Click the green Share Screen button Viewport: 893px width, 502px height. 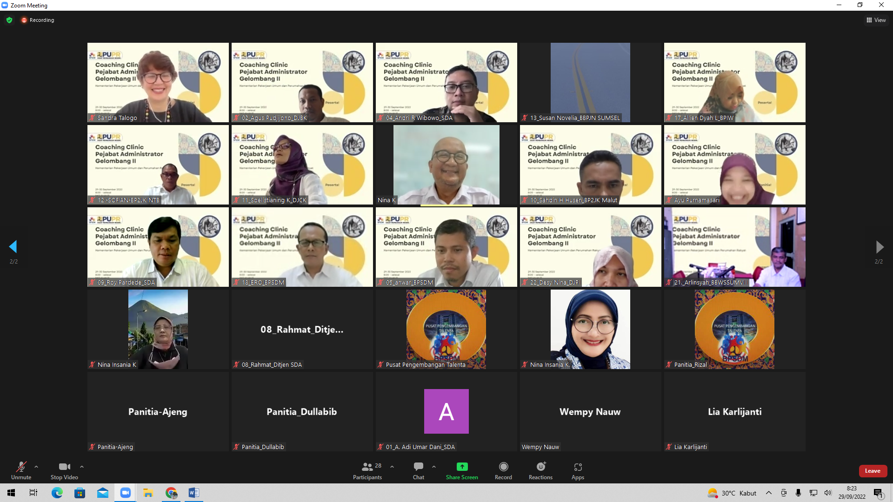tap(462, 470)
